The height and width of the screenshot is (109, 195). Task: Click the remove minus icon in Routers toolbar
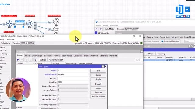(22, 60)
